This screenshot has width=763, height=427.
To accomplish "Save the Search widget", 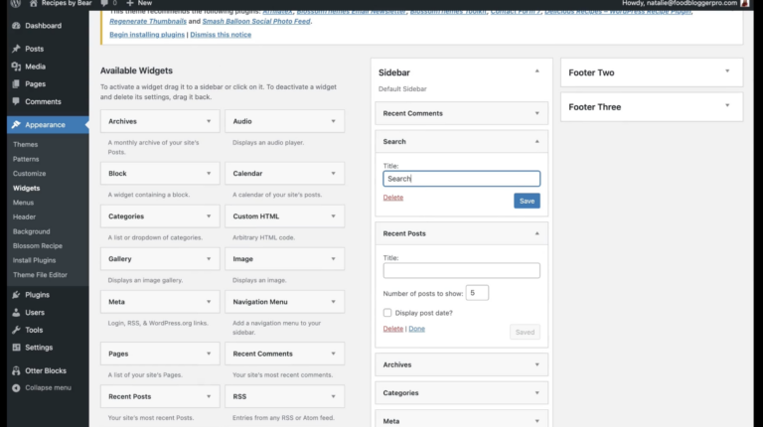I will 527,201.
